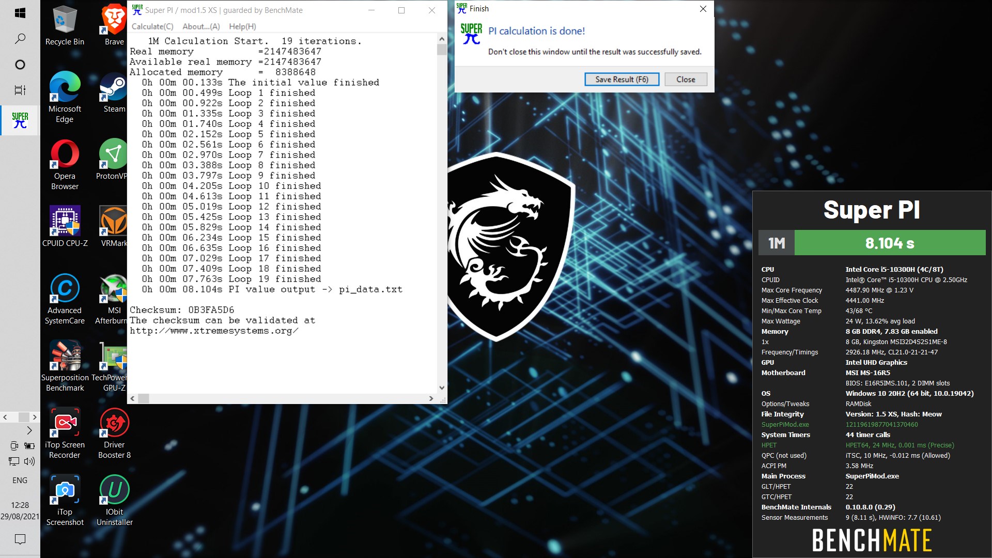
Task: Open Opera Browser desktop shortcut
Action: click(65, 164)
